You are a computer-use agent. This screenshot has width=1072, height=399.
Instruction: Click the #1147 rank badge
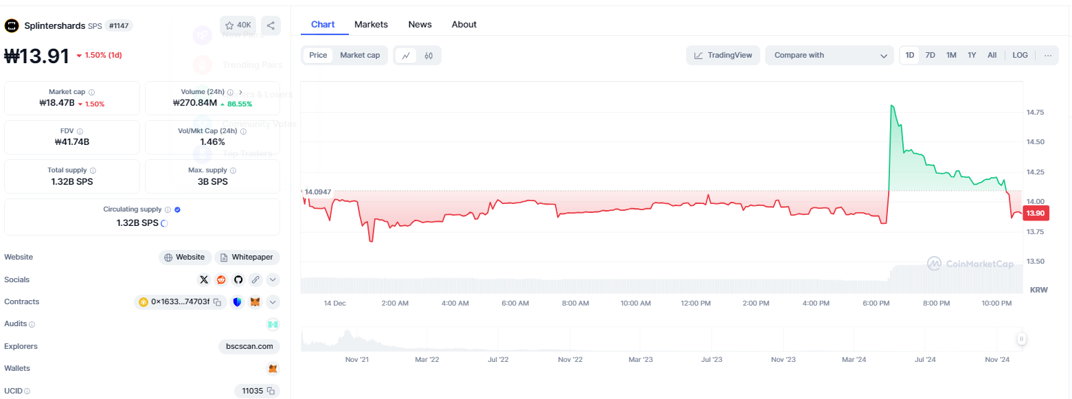(x=119, y=26)
